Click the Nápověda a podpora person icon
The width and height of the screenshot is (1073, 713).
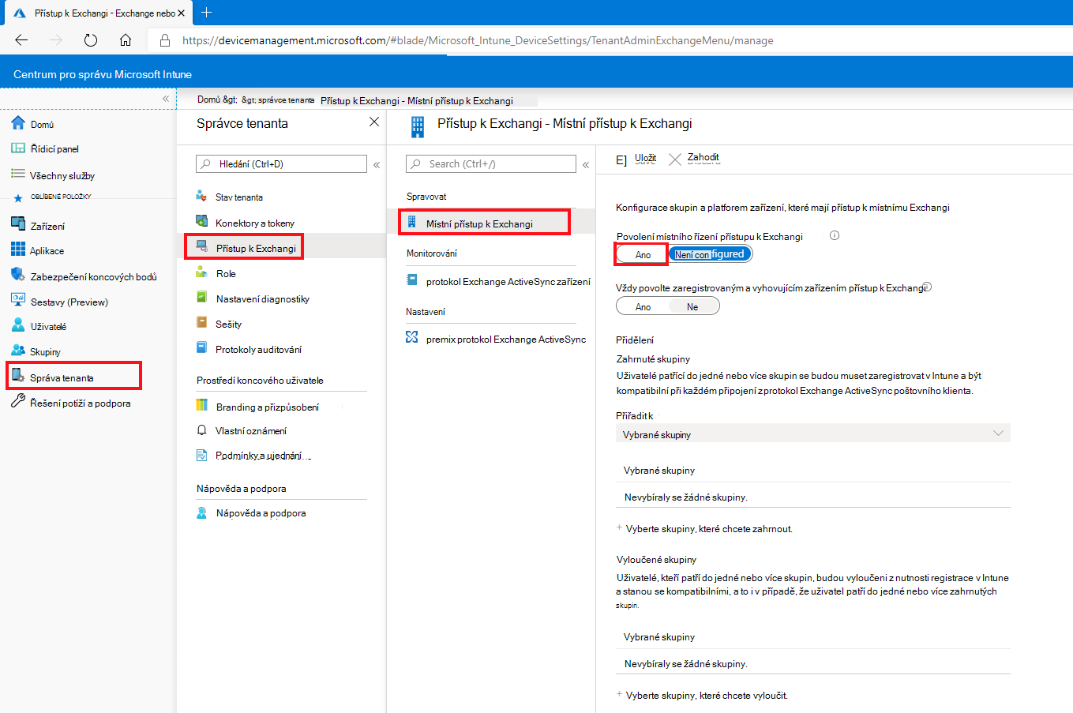(x=202, y=512)
